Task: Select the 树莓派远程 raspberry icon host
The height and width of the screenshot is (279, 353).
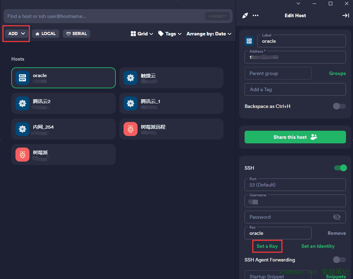Action: click(131, 129)
